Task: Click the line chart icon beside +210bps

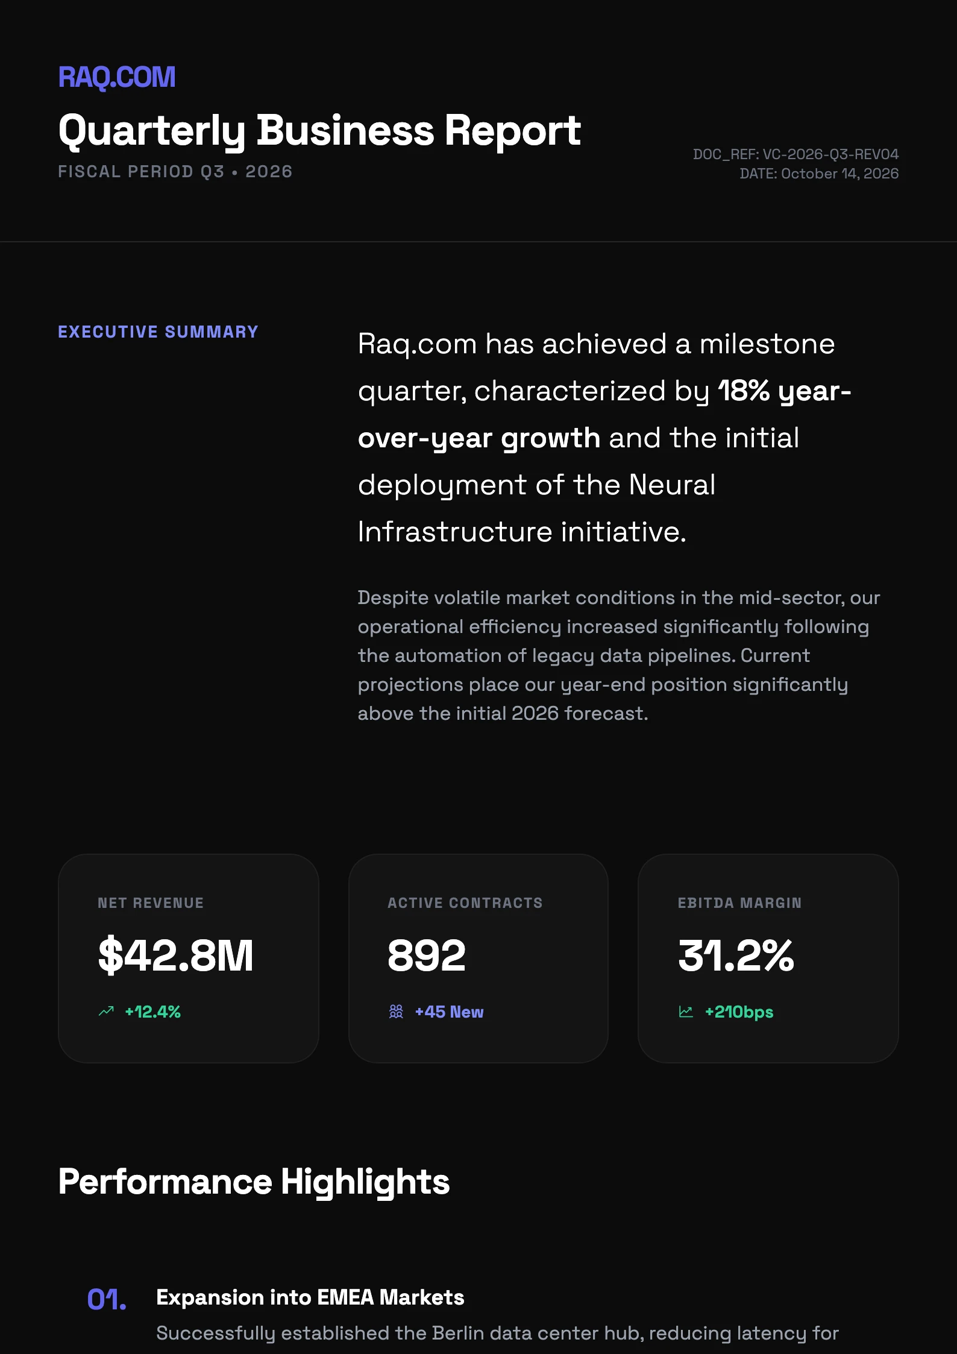Action: pos(686,1011)
